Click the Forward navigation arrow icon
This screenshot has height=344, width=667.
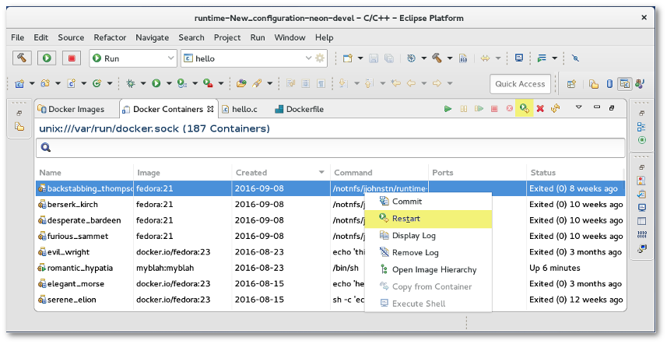437,83
